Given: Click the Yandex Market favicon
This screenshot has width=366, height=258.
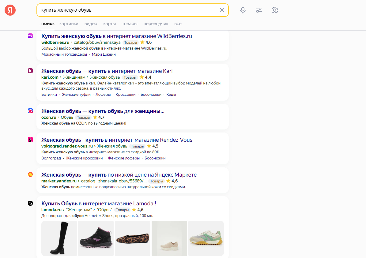Looking at the screenshot, I should 30,174.
